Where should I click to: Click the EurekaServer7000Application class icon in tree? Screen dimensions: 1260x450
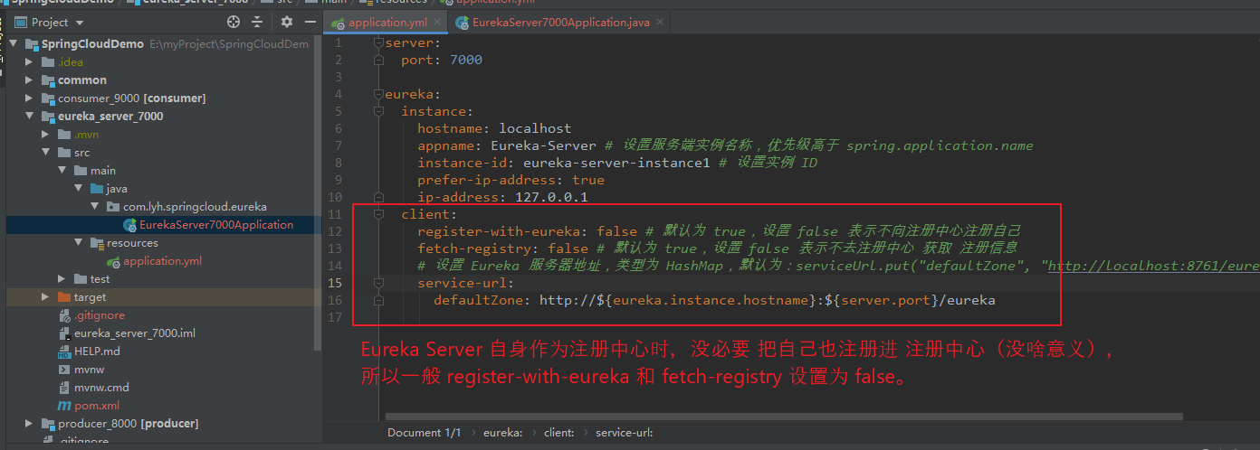tap(129, 225)
